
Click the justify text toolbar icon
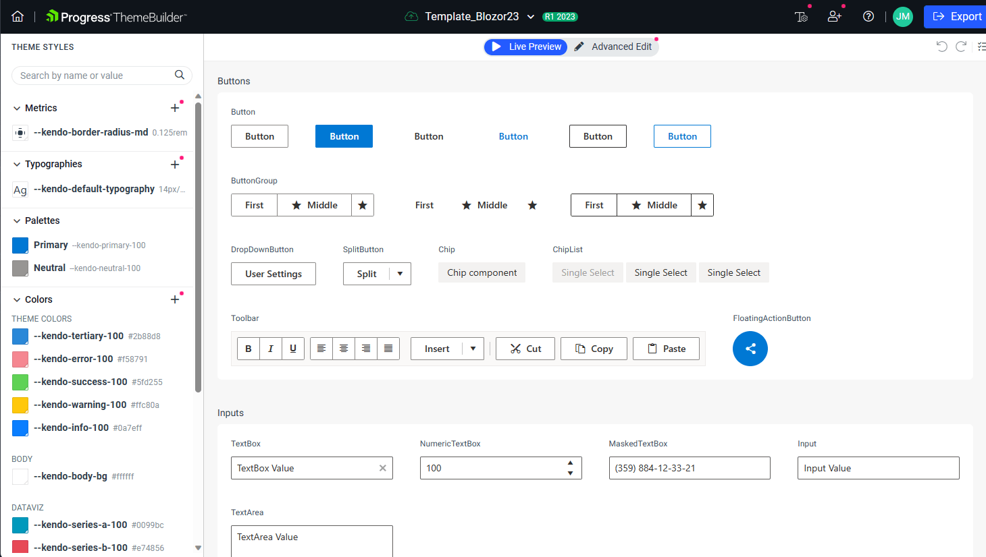388,349
